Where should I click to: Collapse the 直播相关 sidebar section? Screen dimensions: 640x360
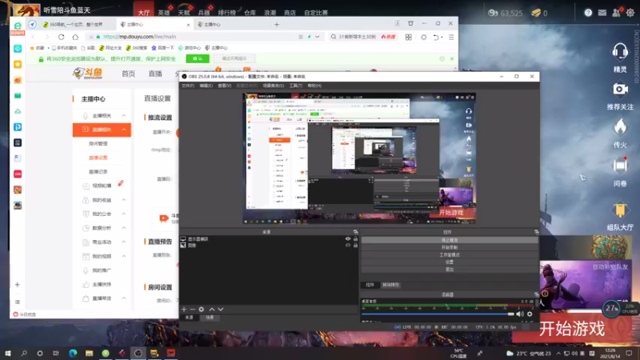124,130
